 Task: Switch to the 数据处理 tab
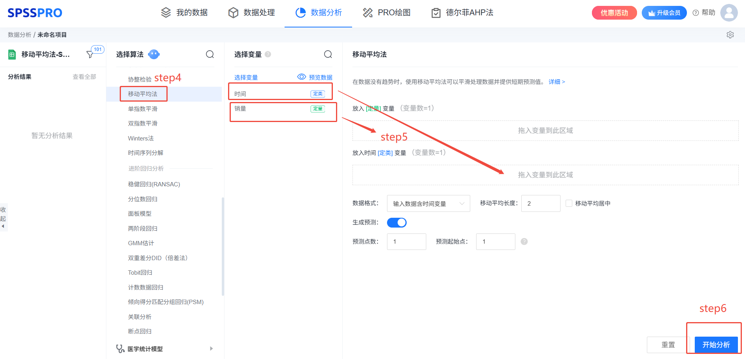252,13
